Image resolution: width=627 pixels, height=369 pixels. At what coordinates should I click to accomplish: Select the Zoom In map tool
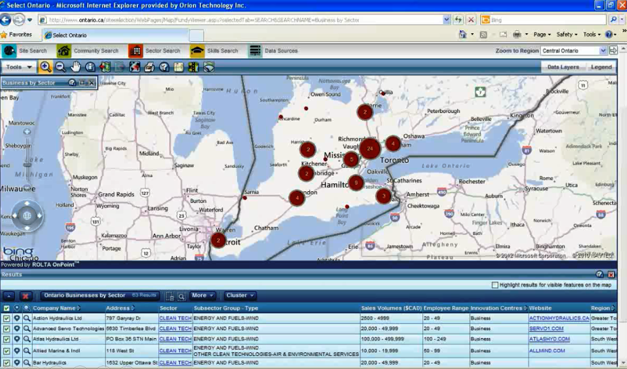tap(45, 67)
